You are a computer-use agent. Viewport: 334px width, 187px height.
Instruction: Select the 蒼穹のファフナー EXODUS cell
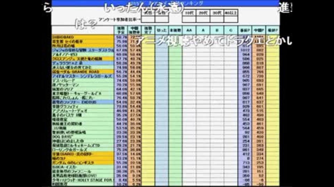coord(83,102)
